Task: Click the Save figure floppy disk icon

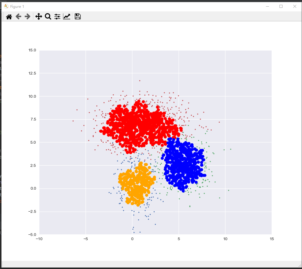Action: tap(77, 17)
